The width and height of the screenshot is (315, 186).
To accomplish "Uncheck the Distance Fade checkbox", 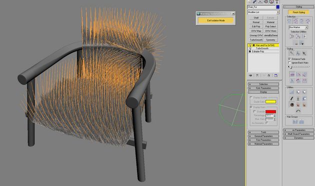I will pyautogui.click(x=289, y=59).
